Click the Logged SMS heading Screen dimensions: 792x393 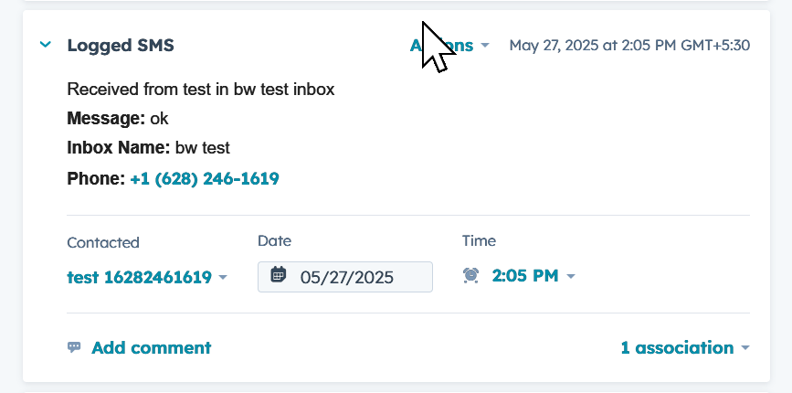point(121,45)
